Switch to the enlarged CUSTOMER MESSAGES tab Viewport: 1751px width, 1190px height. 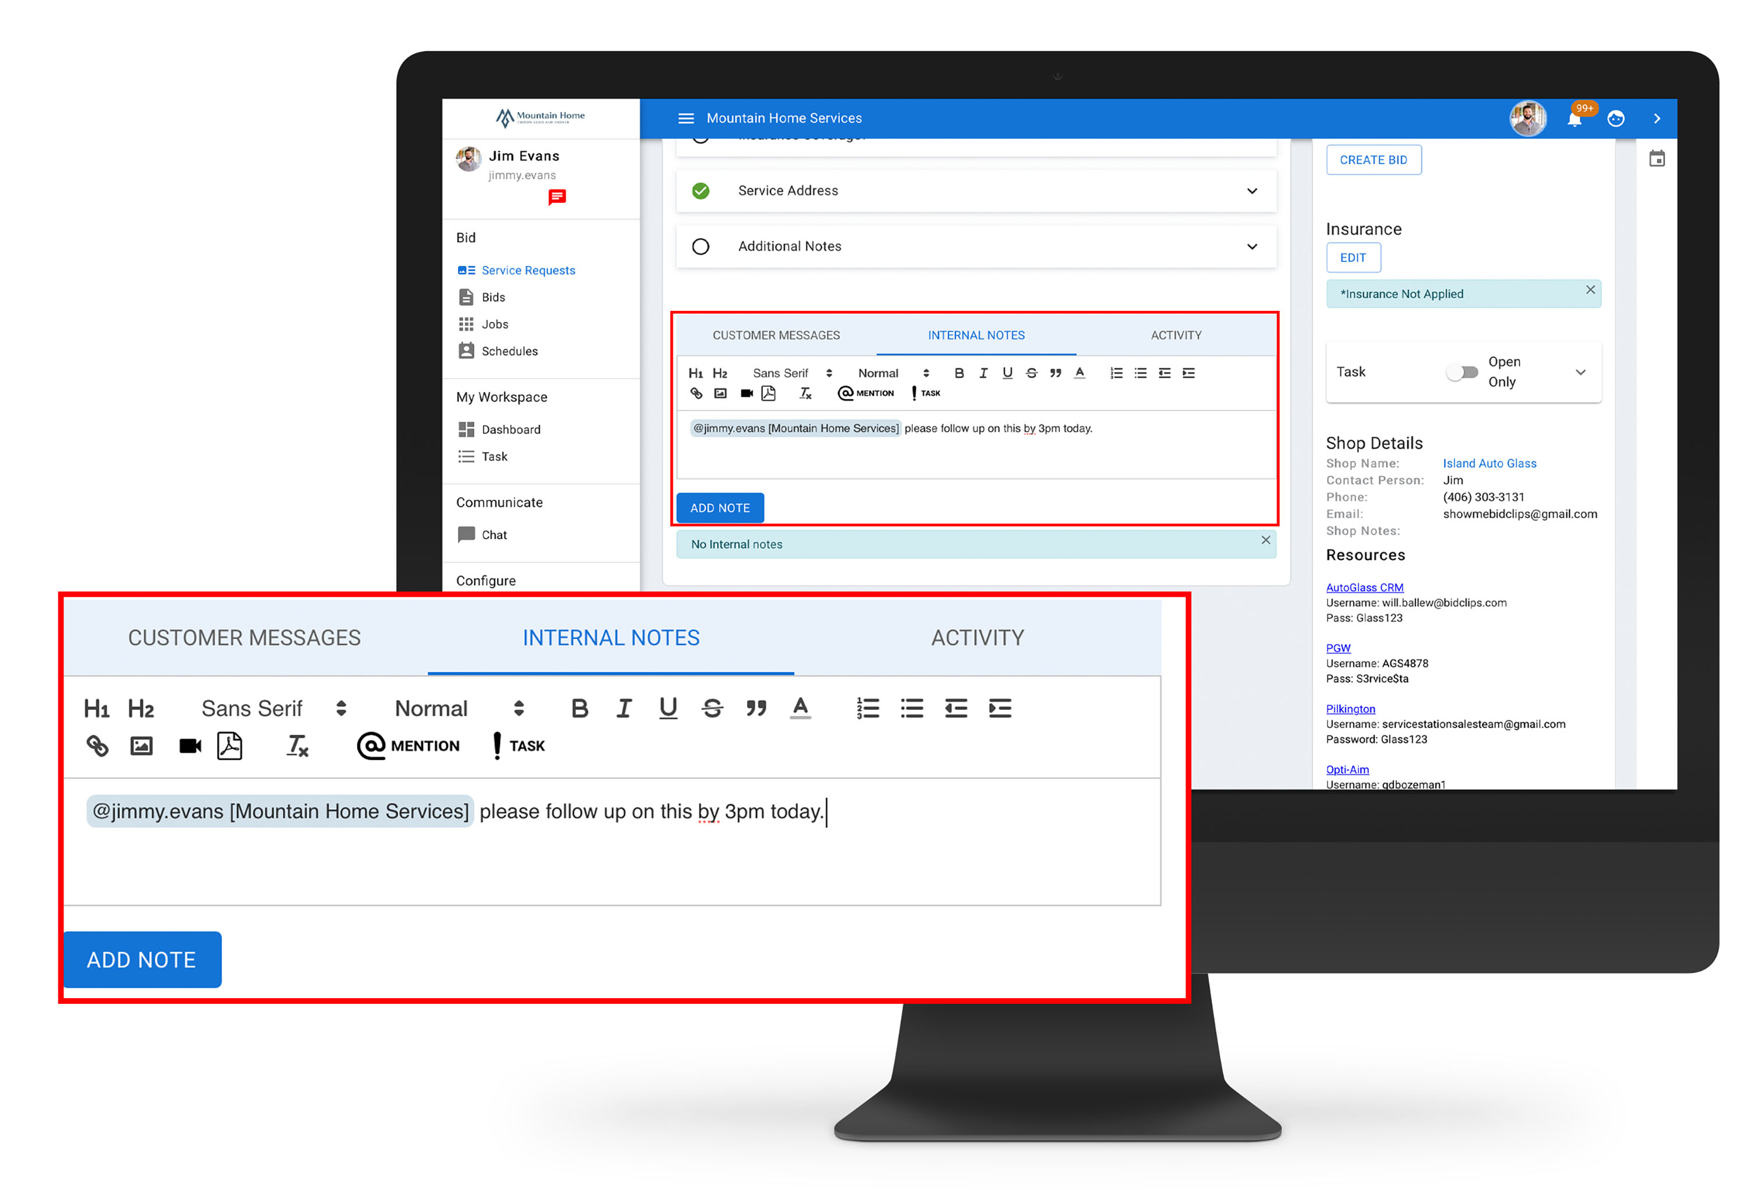pyautogui.click(x=244, y=638)
